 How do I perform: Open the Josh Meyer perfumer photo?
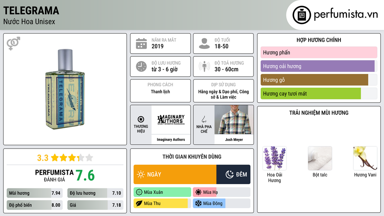click(234, 120)
